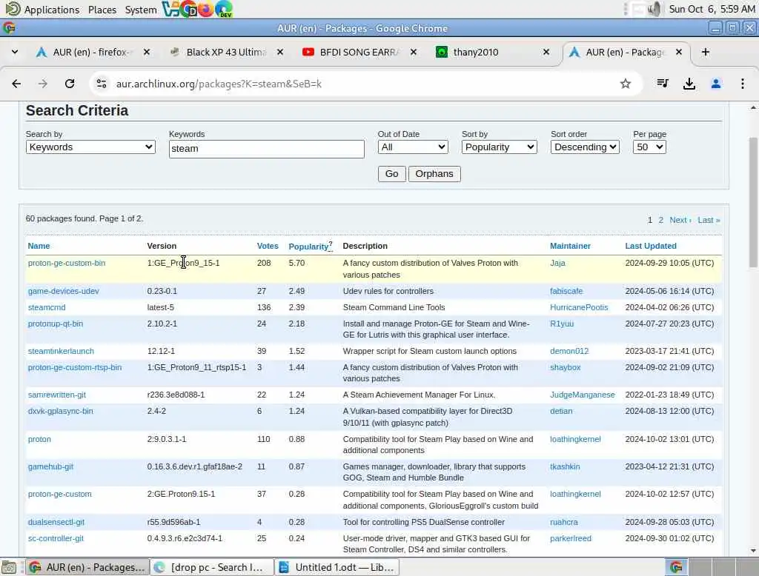Sort results by Name column

pos(39,246)
